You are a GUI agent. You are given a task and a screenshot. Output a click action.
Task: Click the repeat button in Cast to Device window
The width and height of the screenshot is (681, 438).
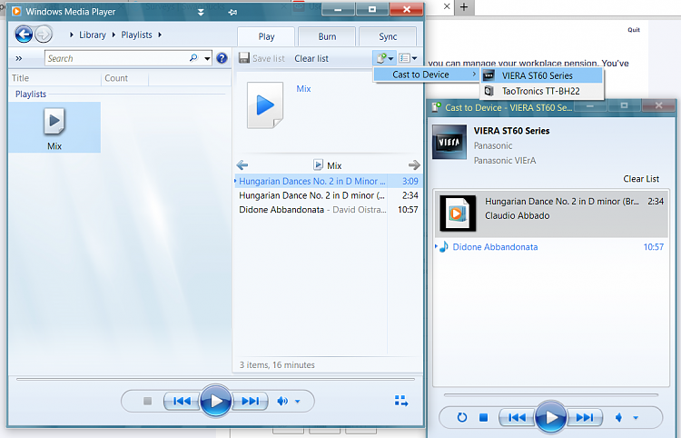point(461,417)
